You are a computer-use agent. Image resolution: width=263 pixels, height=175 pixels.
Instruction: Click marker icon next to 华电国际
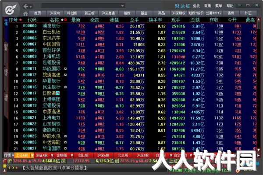[65, 148]
